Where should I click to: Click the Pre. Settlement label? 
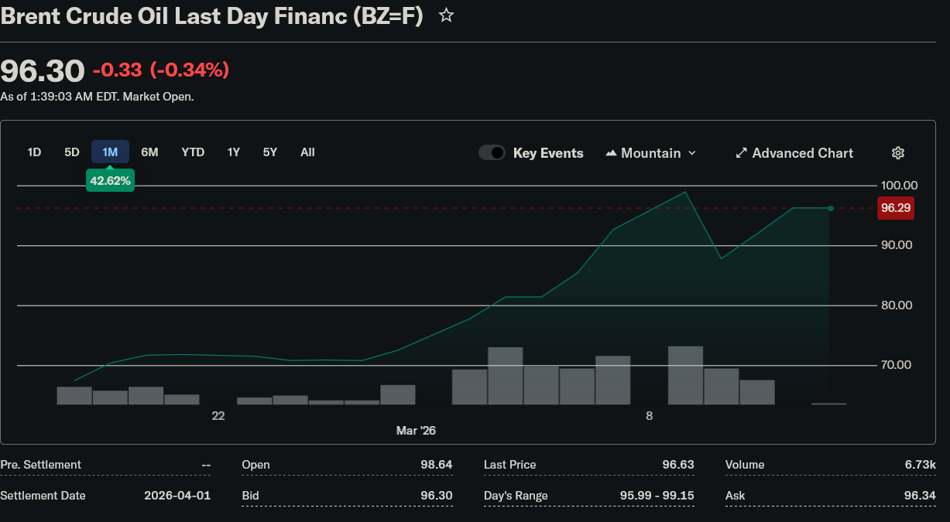coord(40,465)
